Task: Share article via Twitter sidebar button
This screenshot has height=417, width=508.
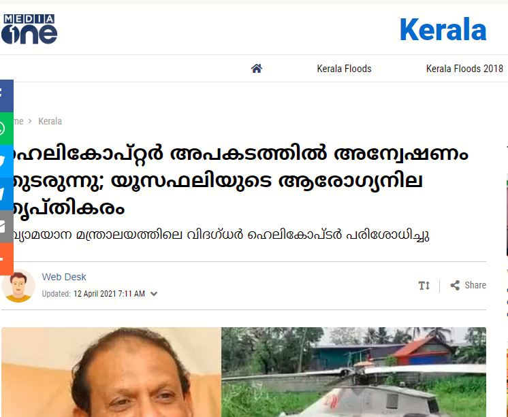Action: 7,161
